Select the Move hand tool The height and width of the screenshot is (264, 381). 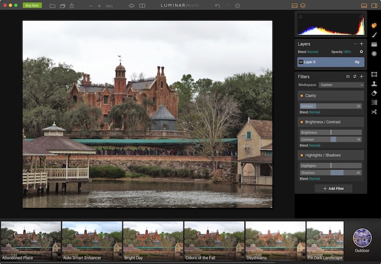[374, 25]
